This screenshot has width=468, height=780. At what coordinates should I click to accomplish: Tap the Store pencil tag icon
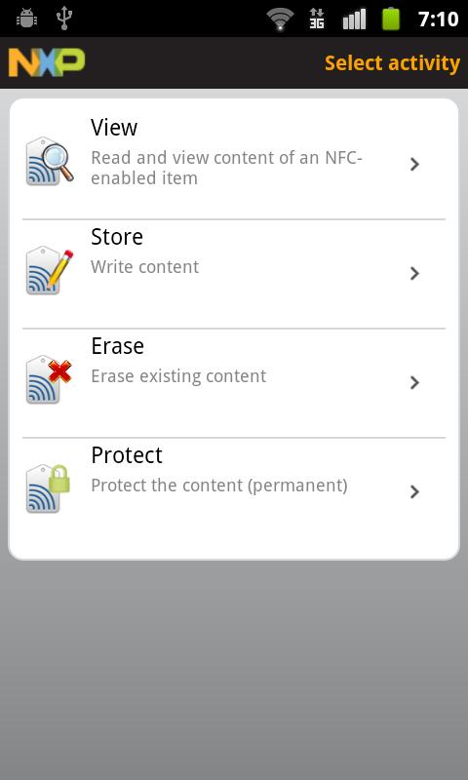point(50,270)
